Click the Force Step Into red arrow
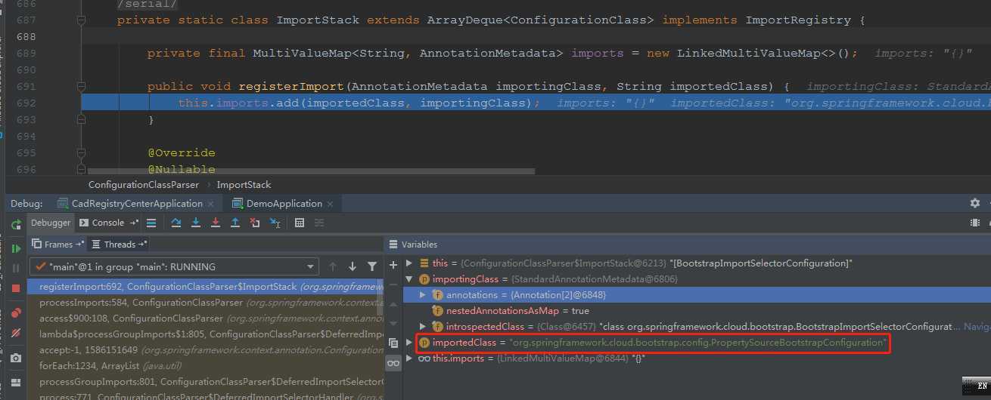 tap(216, 223)
